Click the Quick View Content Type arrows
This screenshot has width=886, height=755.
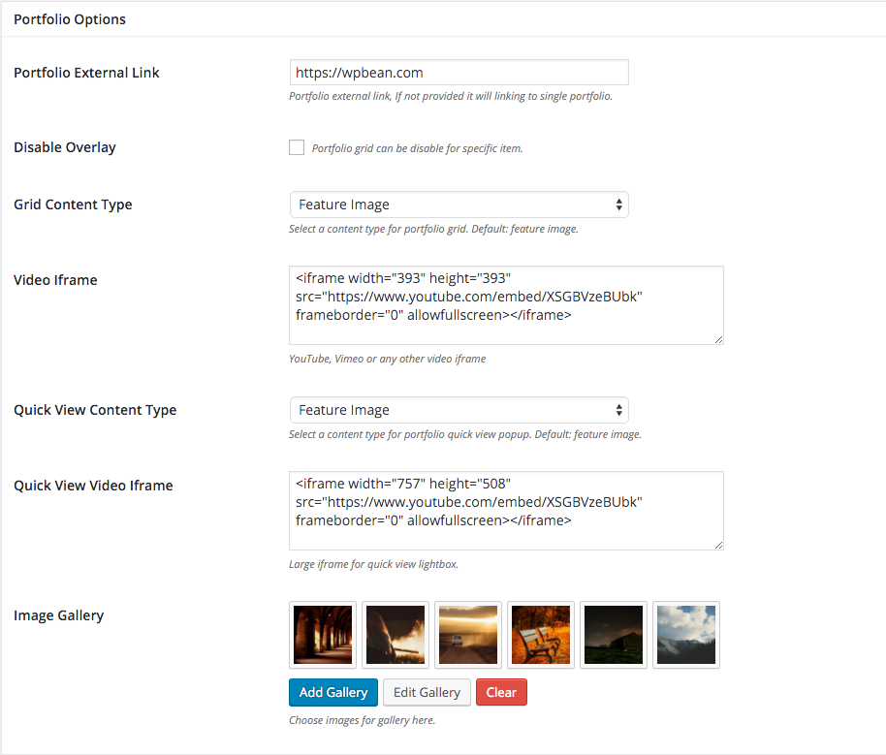click(x=618, y=410)
